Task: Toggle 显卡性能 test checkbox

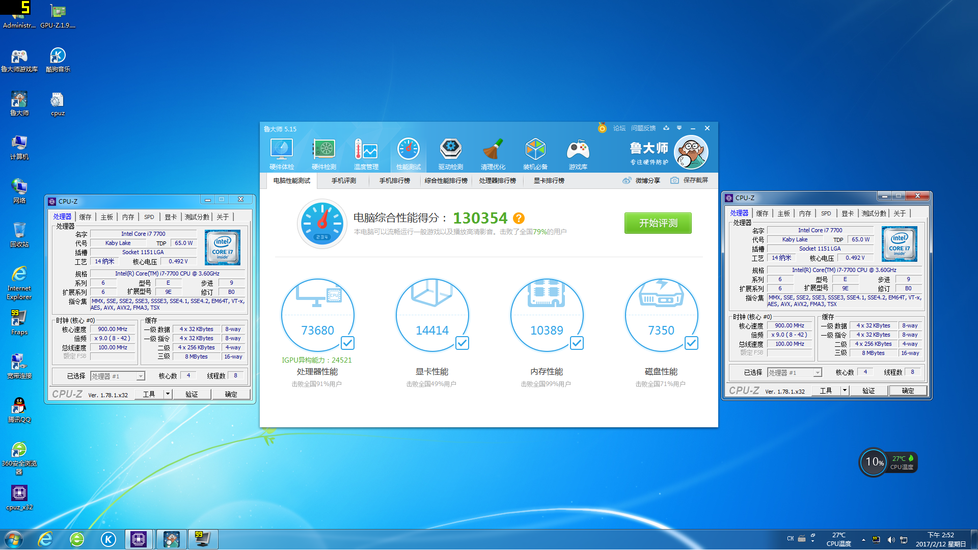Action: [x=463, y=343]
